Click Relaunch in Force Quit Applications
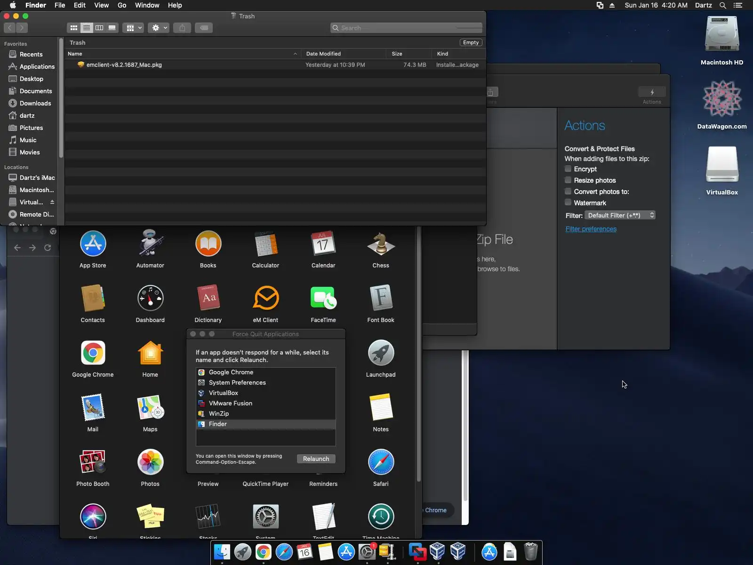753x565 pixels. (316, 459)
